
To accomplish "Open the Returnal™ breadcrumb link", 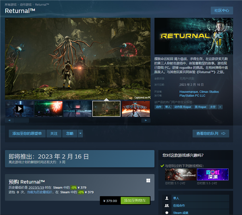I will pos(42,4).
